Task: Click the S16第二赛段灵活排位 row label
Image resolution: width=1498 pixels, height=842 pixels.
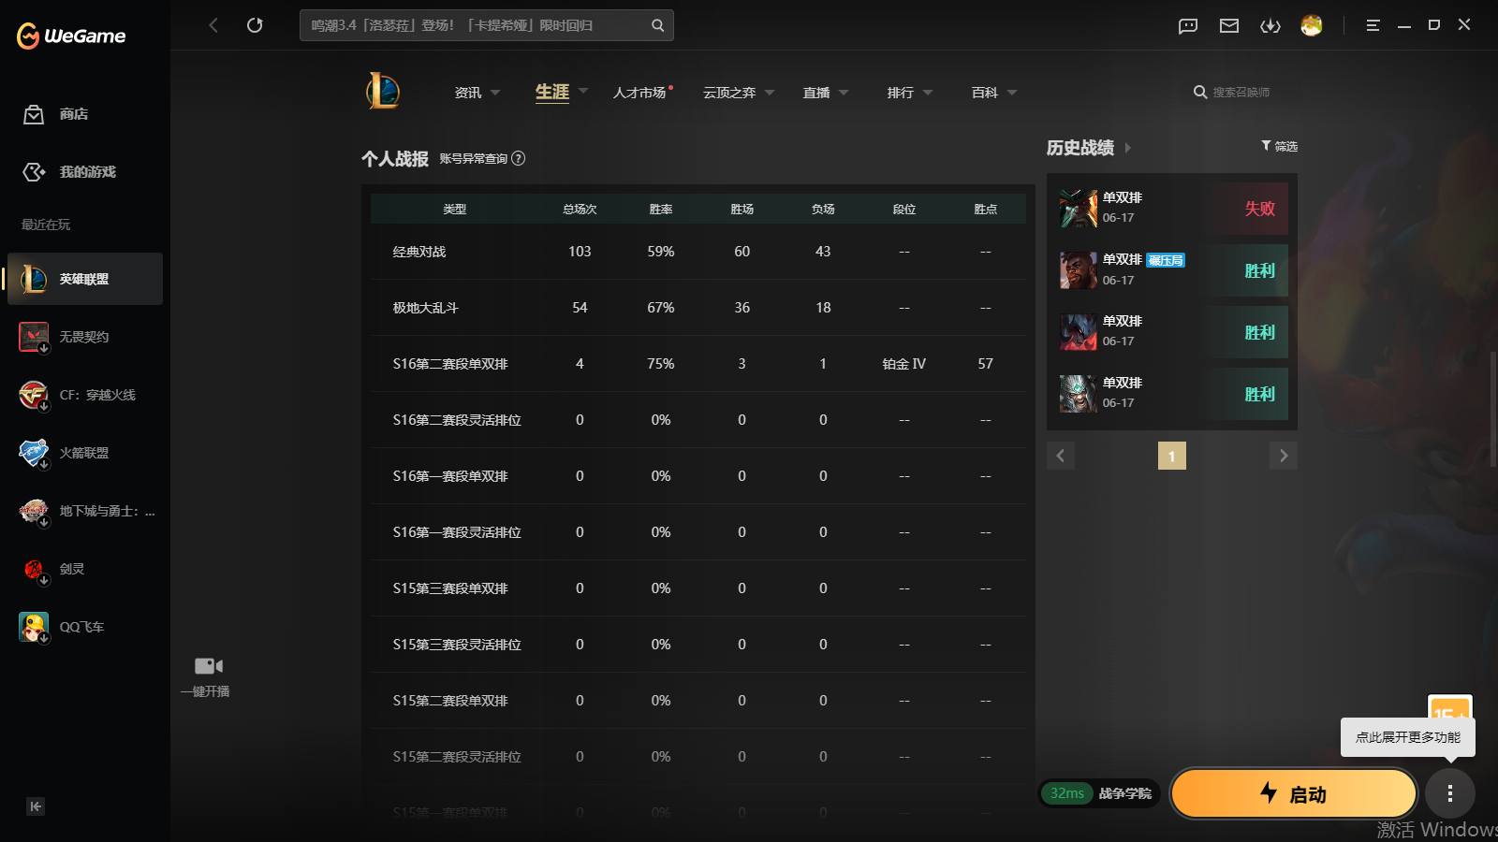Action: pyautogui.click(x=457, y=420)
